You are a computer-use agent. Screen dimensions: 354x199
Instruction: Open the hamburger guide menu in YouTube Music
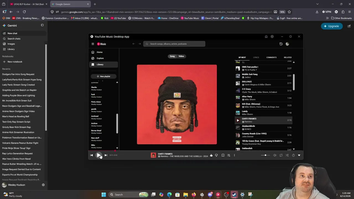[x=93, y=44]
